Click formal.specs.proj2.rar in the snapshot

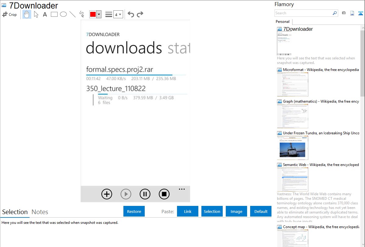coord(120,69)
